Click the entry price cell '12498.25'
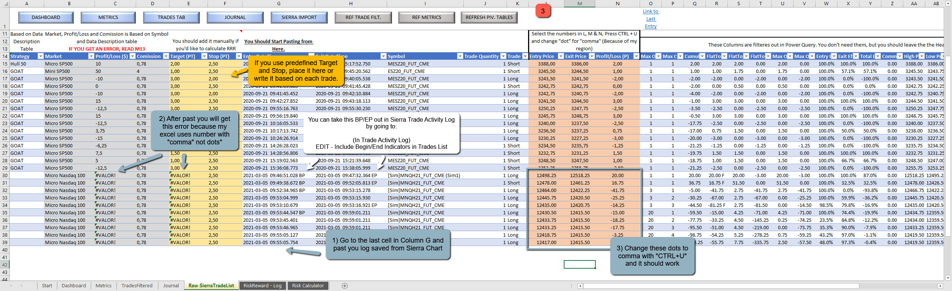Image resolution: width=952 pixels, height=291 pixels. click(546, 175)
